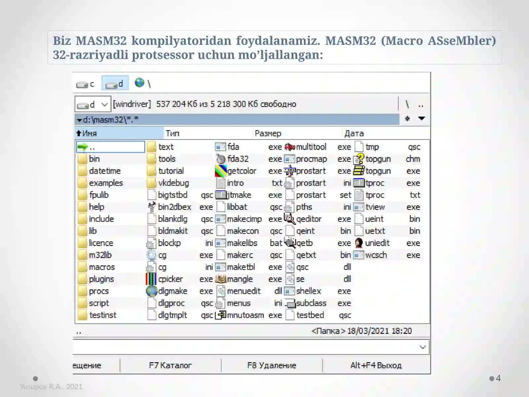Select drive c in the drive bar

click(85, 84)
